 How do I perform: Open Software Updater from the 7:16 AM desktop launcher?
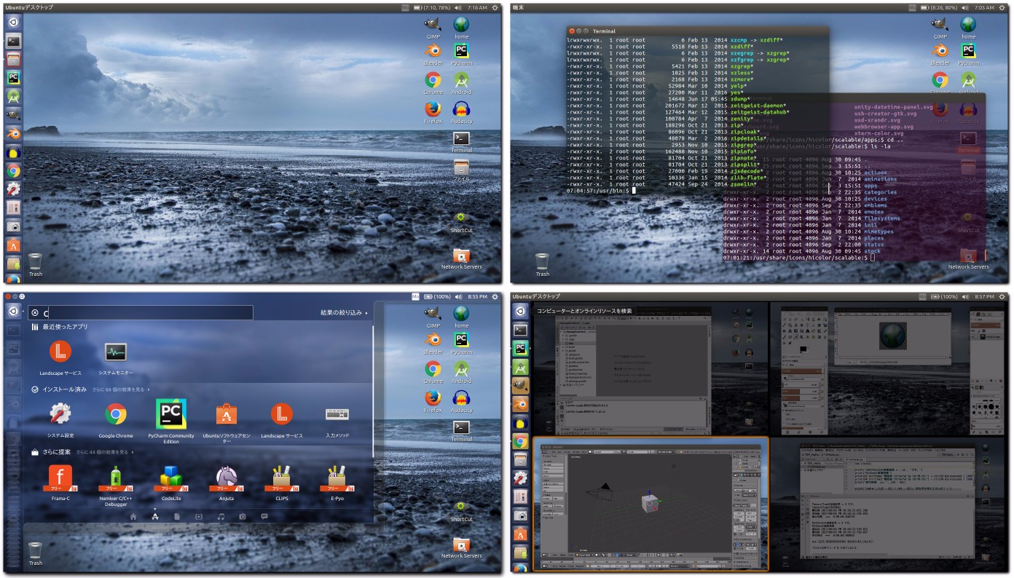pyautogui.click(x=13, y=264)
